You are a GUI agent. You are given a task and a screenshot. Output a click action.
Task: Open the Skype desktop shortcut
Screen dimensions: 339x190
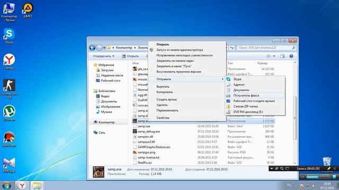[9, 36]
